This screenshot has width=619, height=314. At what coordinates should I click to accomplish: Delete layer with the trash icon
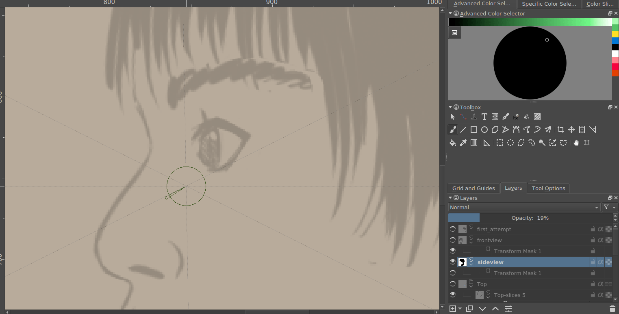612,309
